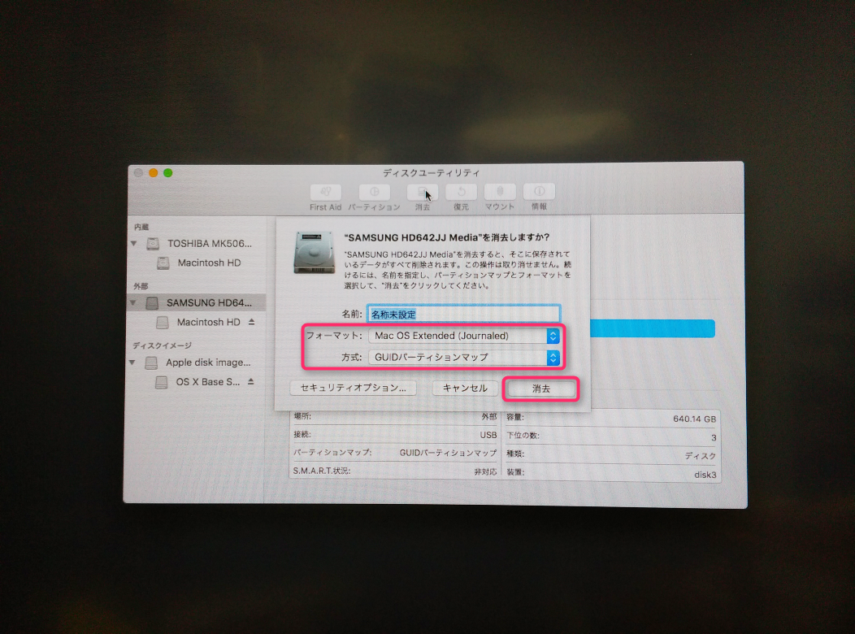Image resolution: width=855 pixels, height=634 pixels.
Task: Open security options (セキュリティオプション) button
Action: [x=353, y=389]
